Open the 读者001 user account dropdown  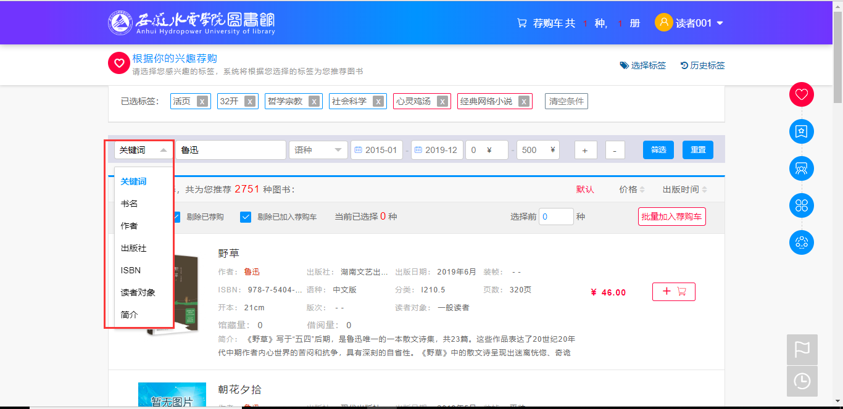(689, 23)
